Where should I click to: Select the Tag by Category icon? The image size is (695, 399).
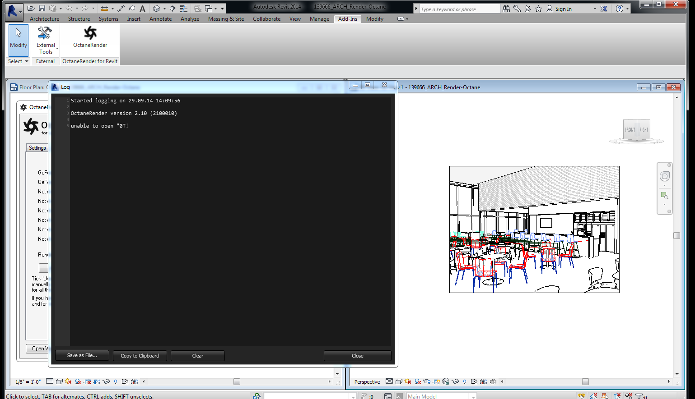click(x=132, y=8)
